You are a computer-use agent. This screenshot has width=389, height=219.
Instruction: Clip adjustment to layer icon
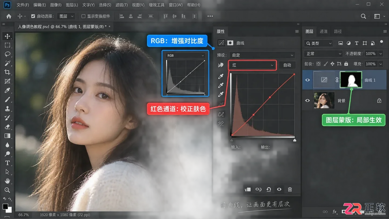point(248,190)
